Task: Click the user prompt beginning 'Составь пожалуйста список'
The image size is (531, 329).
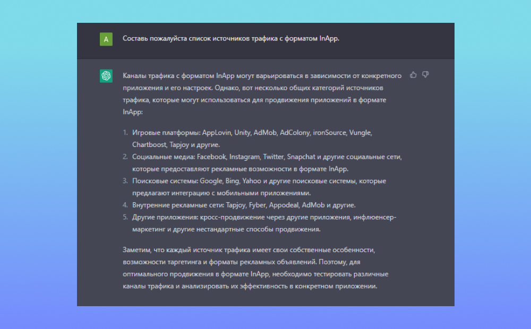Action: [231, 39]
